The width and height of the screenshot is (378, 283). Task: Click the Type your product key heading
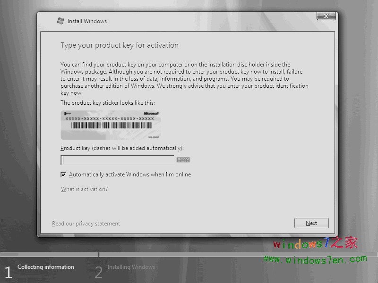coord(120,45)
